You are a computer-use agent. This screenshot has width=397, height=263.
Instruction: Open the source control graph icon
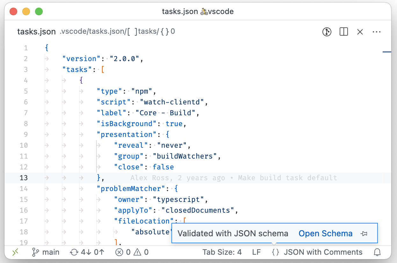pos(327,32)
